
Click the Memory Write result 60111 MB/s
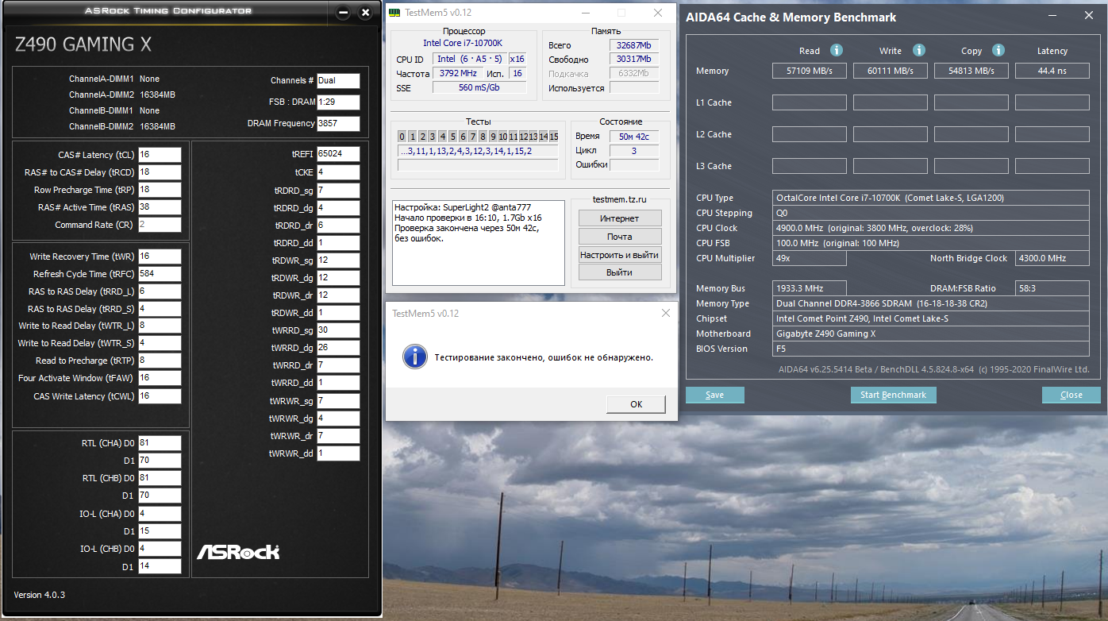pos(891,71)
